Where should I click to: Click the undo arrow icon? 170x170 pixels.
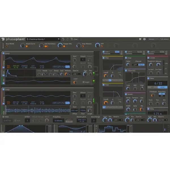[x=63, y=39]
